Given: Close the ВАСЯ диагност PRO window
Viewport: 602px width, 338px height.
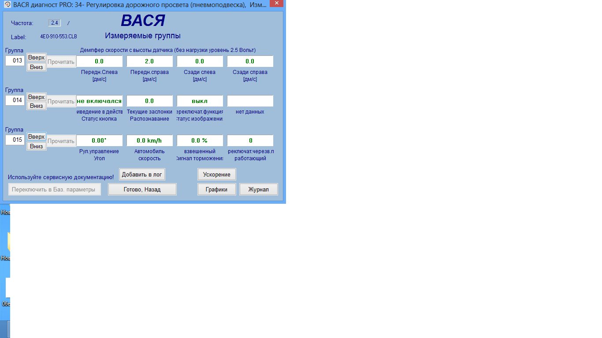Looking at the screenshot, I should pyautogui.click(x=276, y=4).
